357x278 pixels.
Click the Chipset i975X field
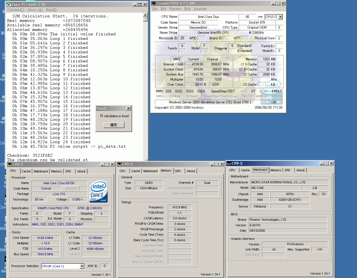[x=290, y=194]
